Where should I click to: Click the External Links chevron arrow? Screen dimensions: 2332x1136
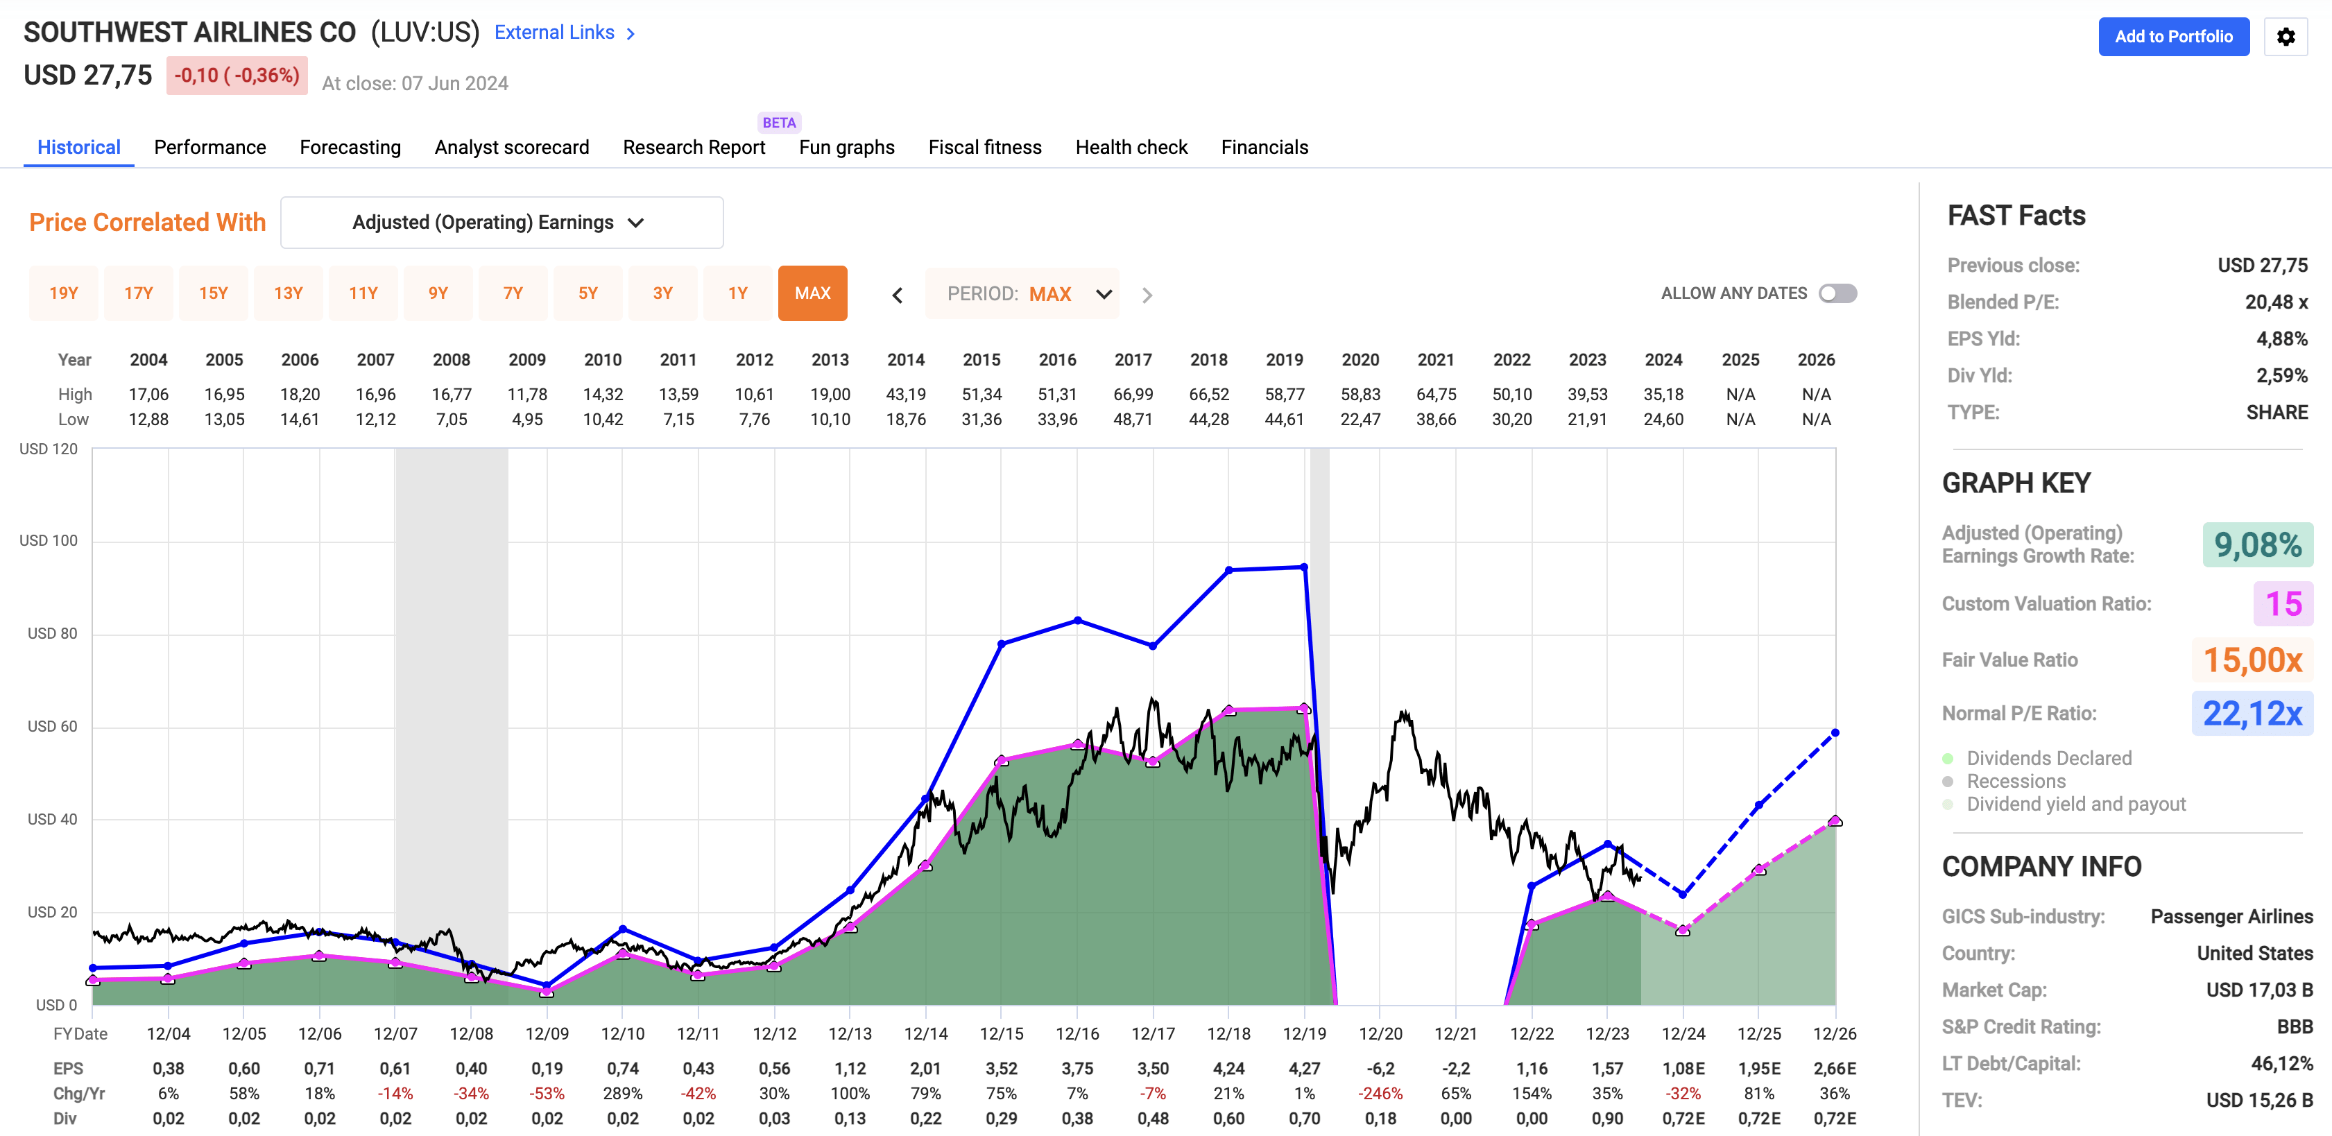click(x=631, y=33)
